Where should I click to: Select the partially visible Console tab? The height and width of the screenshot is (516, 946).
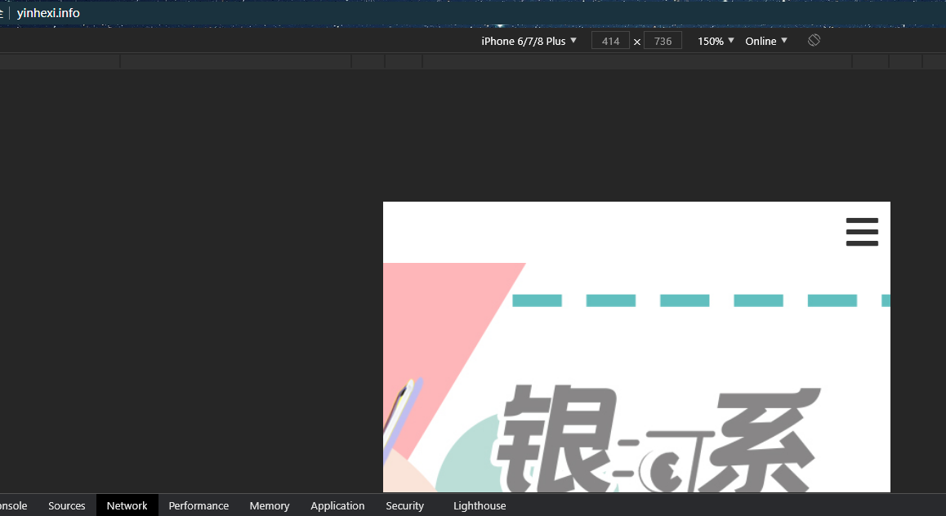14,505
